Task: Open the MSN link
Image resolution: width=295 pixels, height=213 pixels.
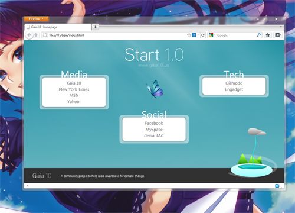Action: (74, 95)
